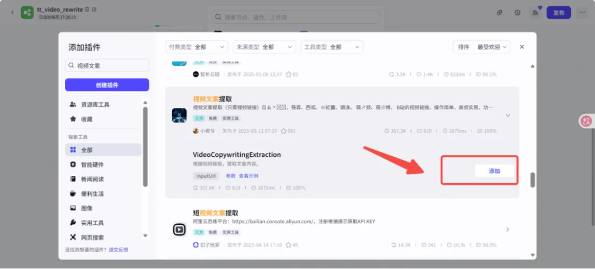Screen dimensions: 595x269
Task: Click the translate floating icon at right edge
Action: [x=586, y=121]
